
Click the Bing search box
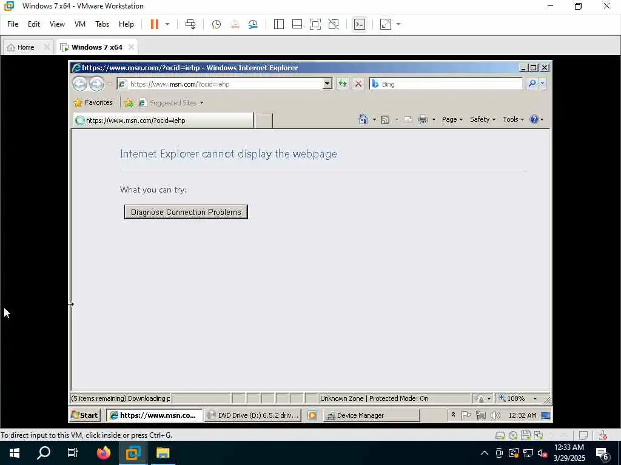(446, 84)
